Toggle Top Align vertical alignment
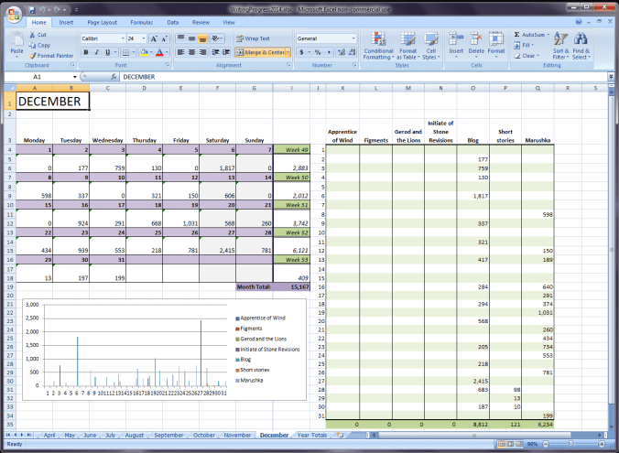 pos(180,38)
